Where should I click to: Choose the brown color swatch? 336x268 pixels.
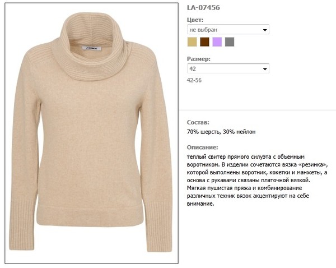point(204,42)
